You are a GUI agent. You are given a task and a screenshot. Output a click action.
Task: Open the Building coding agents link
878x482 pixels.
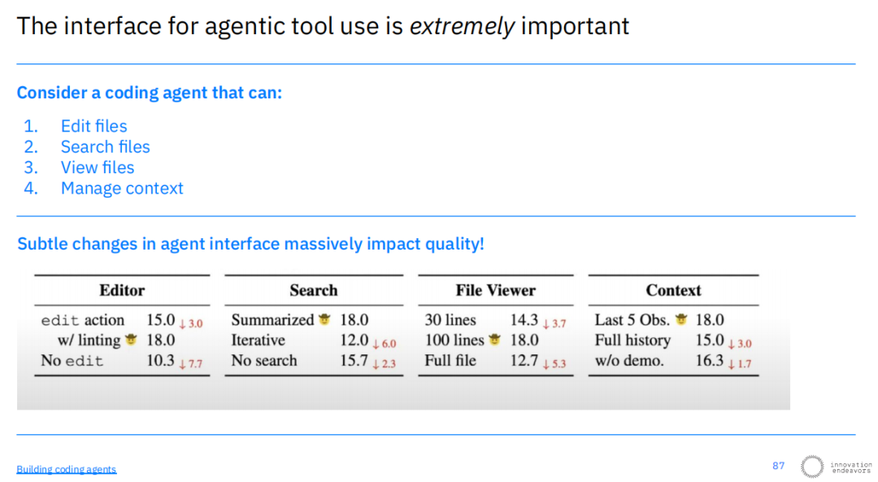[x=66, y=469]
